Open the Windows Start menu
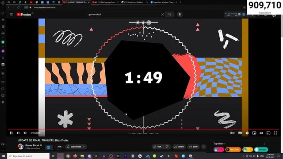Viewport: 283px width, 159px height. coord(3,156)
